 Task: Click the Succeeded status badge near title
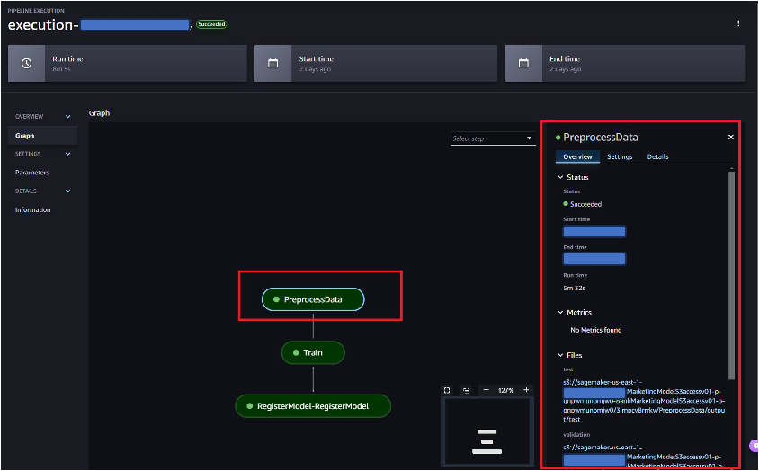pos(211,24)
